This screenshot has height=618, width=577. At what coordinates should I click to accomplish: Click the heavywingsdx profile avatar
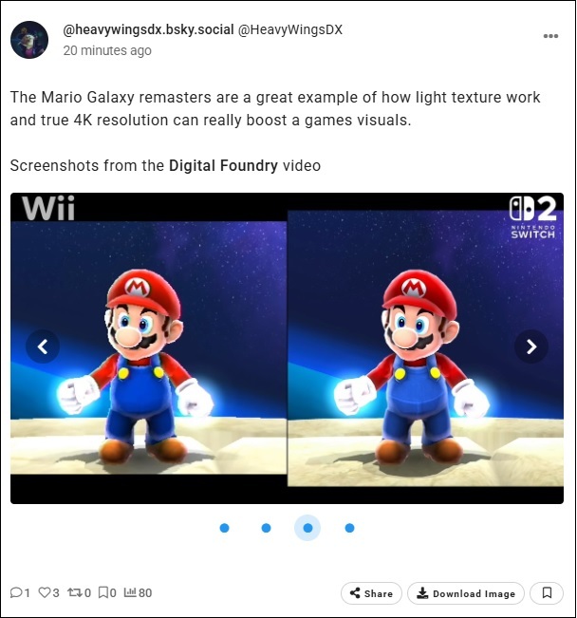point(29,40)
